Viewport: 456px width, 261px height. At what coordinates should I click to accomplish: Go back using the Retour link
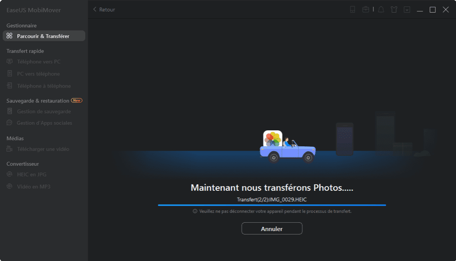[104, 10]
